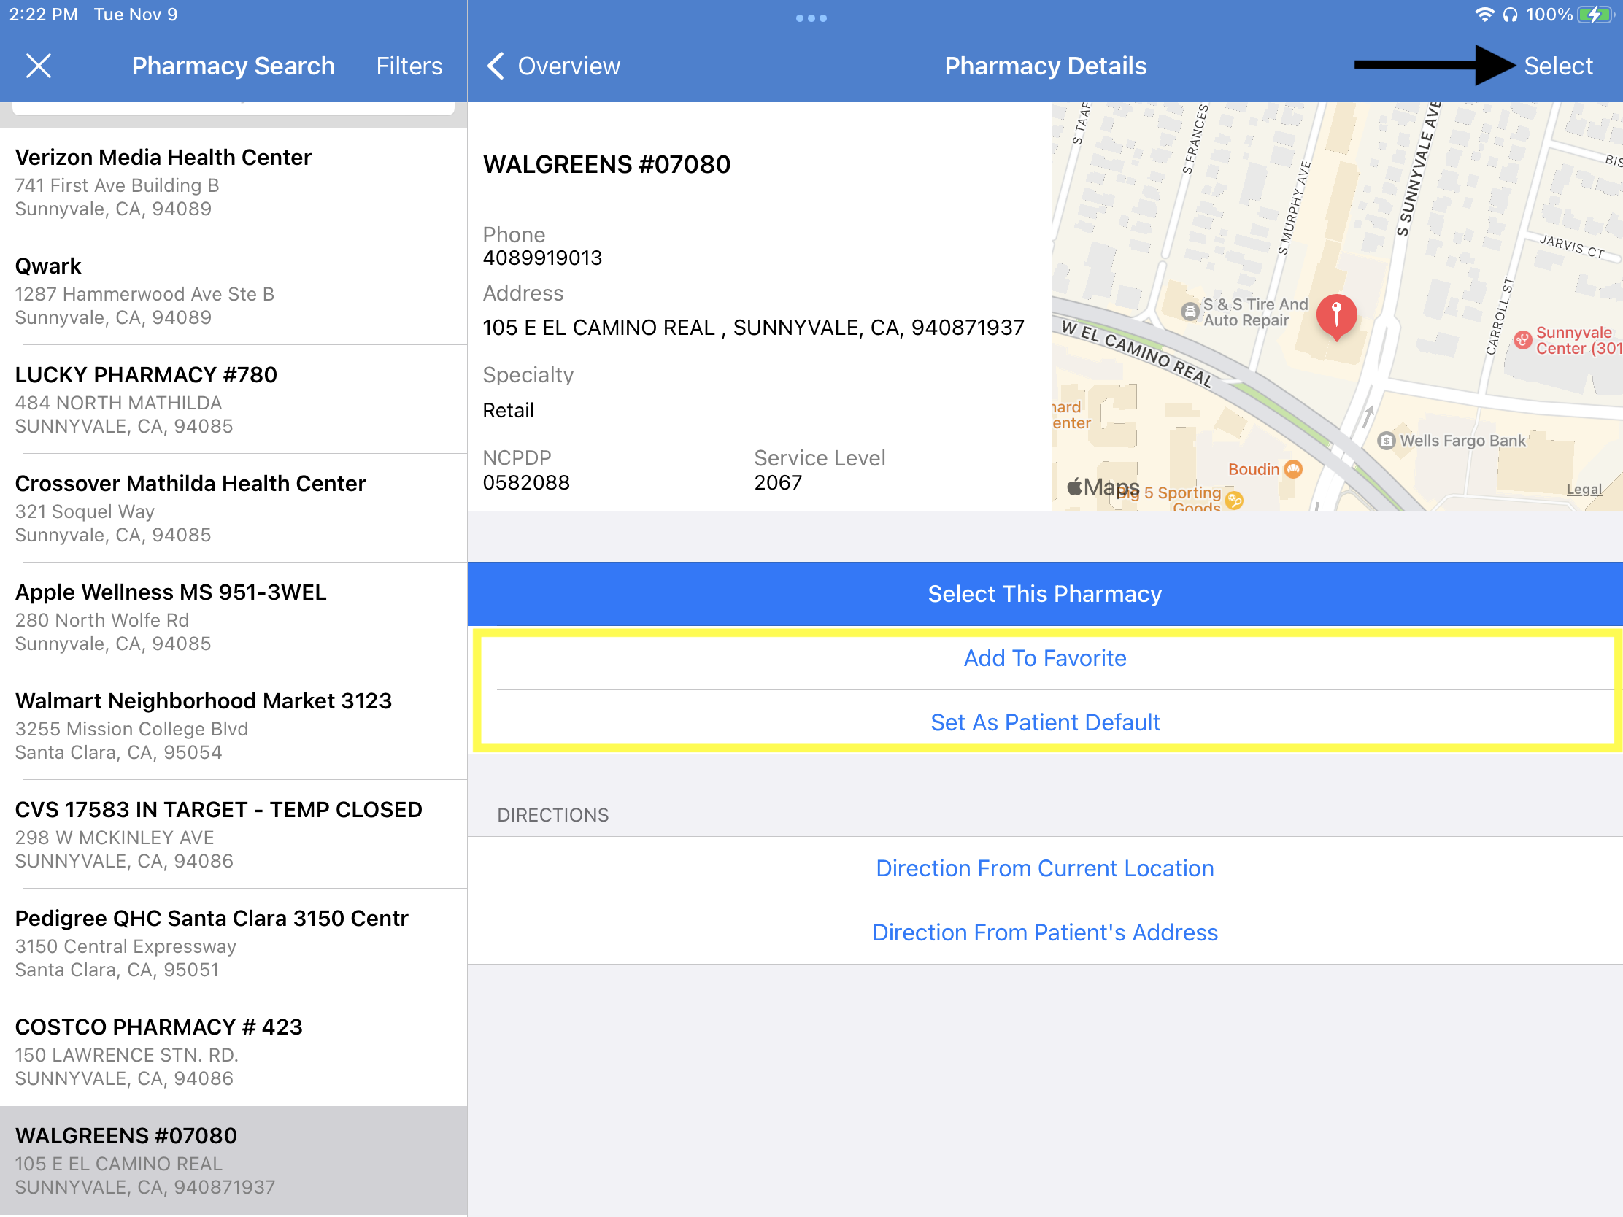The image size is (1623, 1217).
Task: Tap the Apple Maps logo
Action: pos(1103,487)
